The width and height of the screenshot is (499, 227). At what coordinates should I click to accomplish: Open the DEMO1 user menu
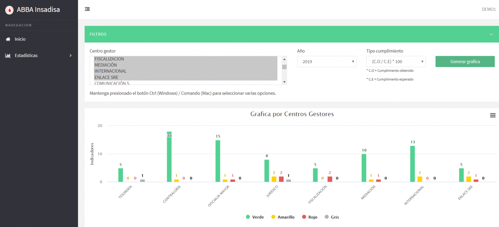click(x=490, y=9)
